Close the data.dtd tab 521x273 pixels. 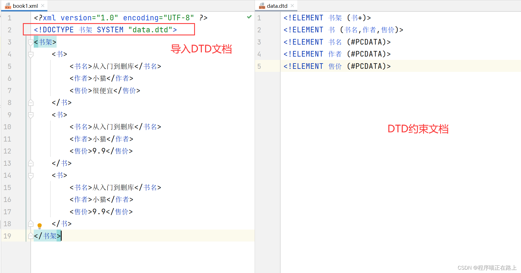click(292, 6)
